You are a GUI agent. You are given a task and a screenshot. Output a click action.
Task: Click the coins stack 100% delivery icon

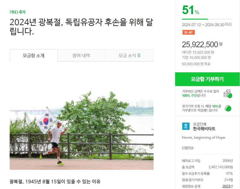[x=228, y=94]
